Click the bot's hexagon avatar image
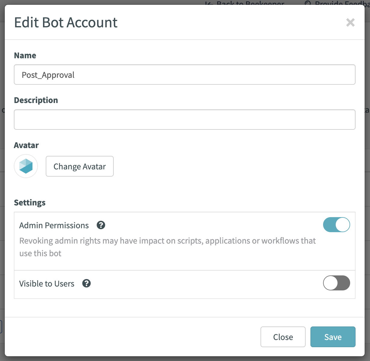 [26, 166]
